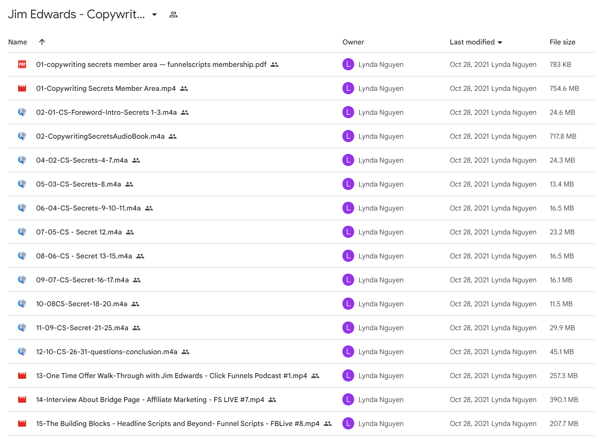This screenshot has height=437, width=595.
Task: Click shared icon next to 08-06-CS - Secret 13-15.m4a
Action: coord(140,256)
